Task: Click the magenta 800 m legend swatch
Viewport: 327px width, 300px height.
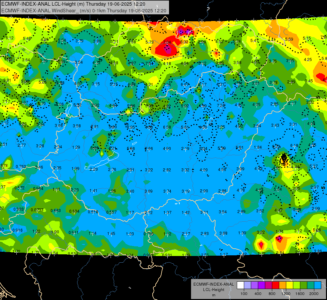Action: [269, 285]
